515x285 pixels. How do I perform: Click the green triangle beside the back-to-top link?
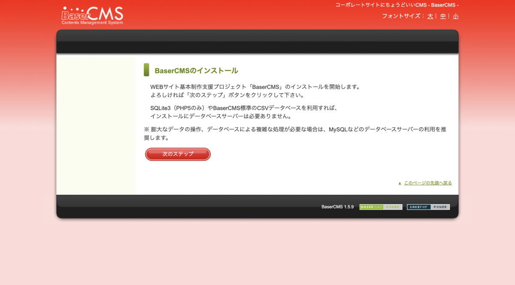tap(400, 184)
